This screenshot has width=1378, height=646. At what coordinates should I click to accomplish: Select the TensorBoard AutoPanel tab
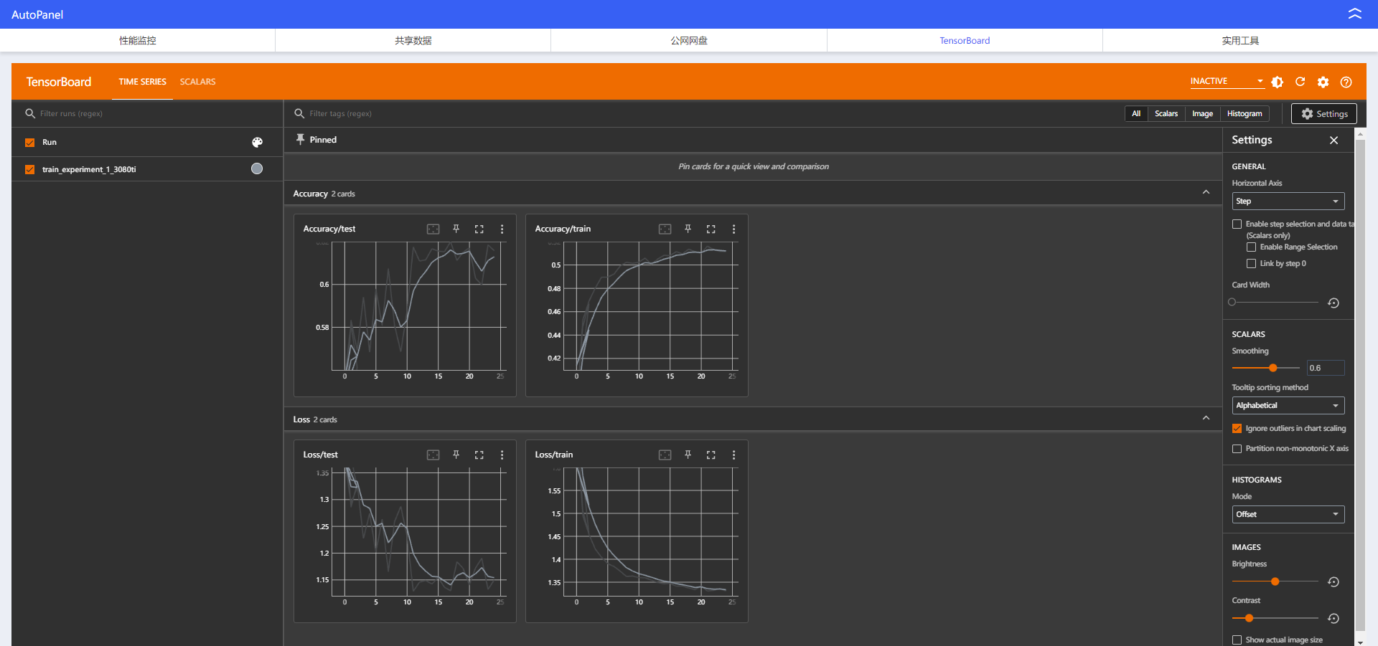(965, 40)
